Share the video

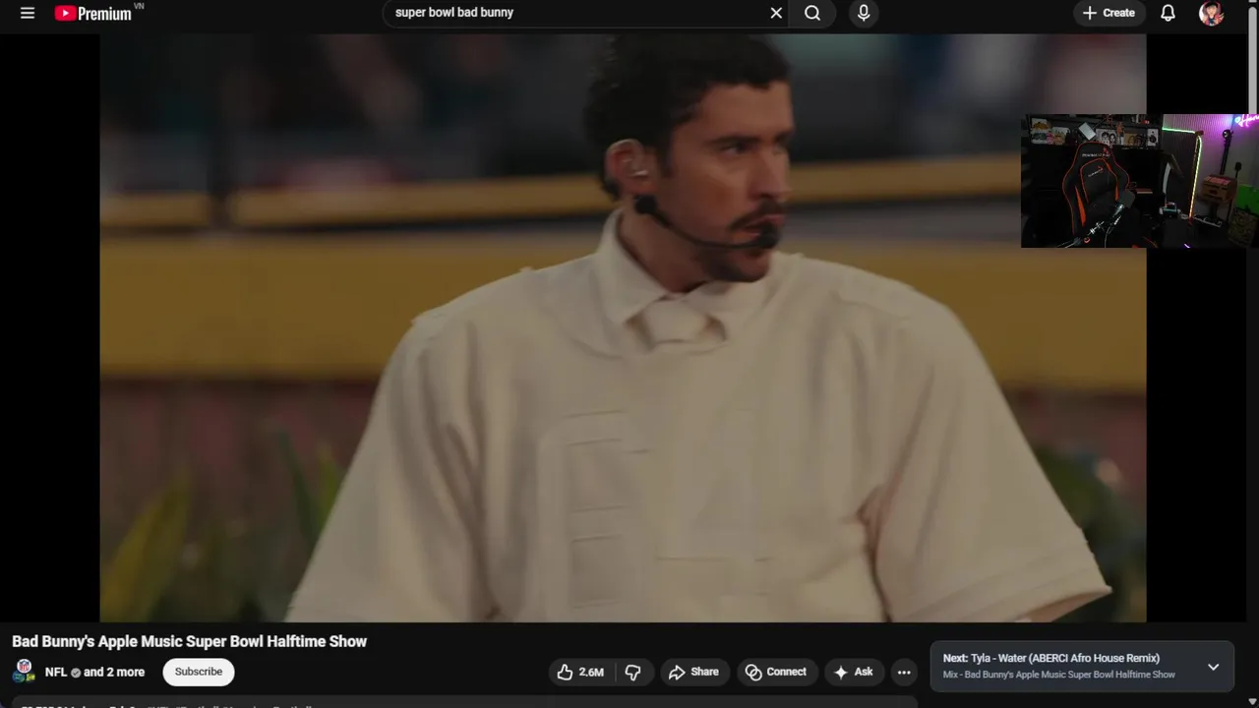693,673
